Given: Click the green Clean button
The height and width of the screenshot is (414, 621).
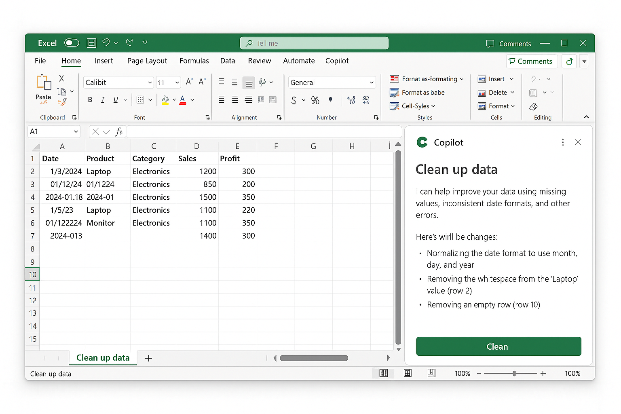Looking at the screenshot, I should tap(498, 346).
